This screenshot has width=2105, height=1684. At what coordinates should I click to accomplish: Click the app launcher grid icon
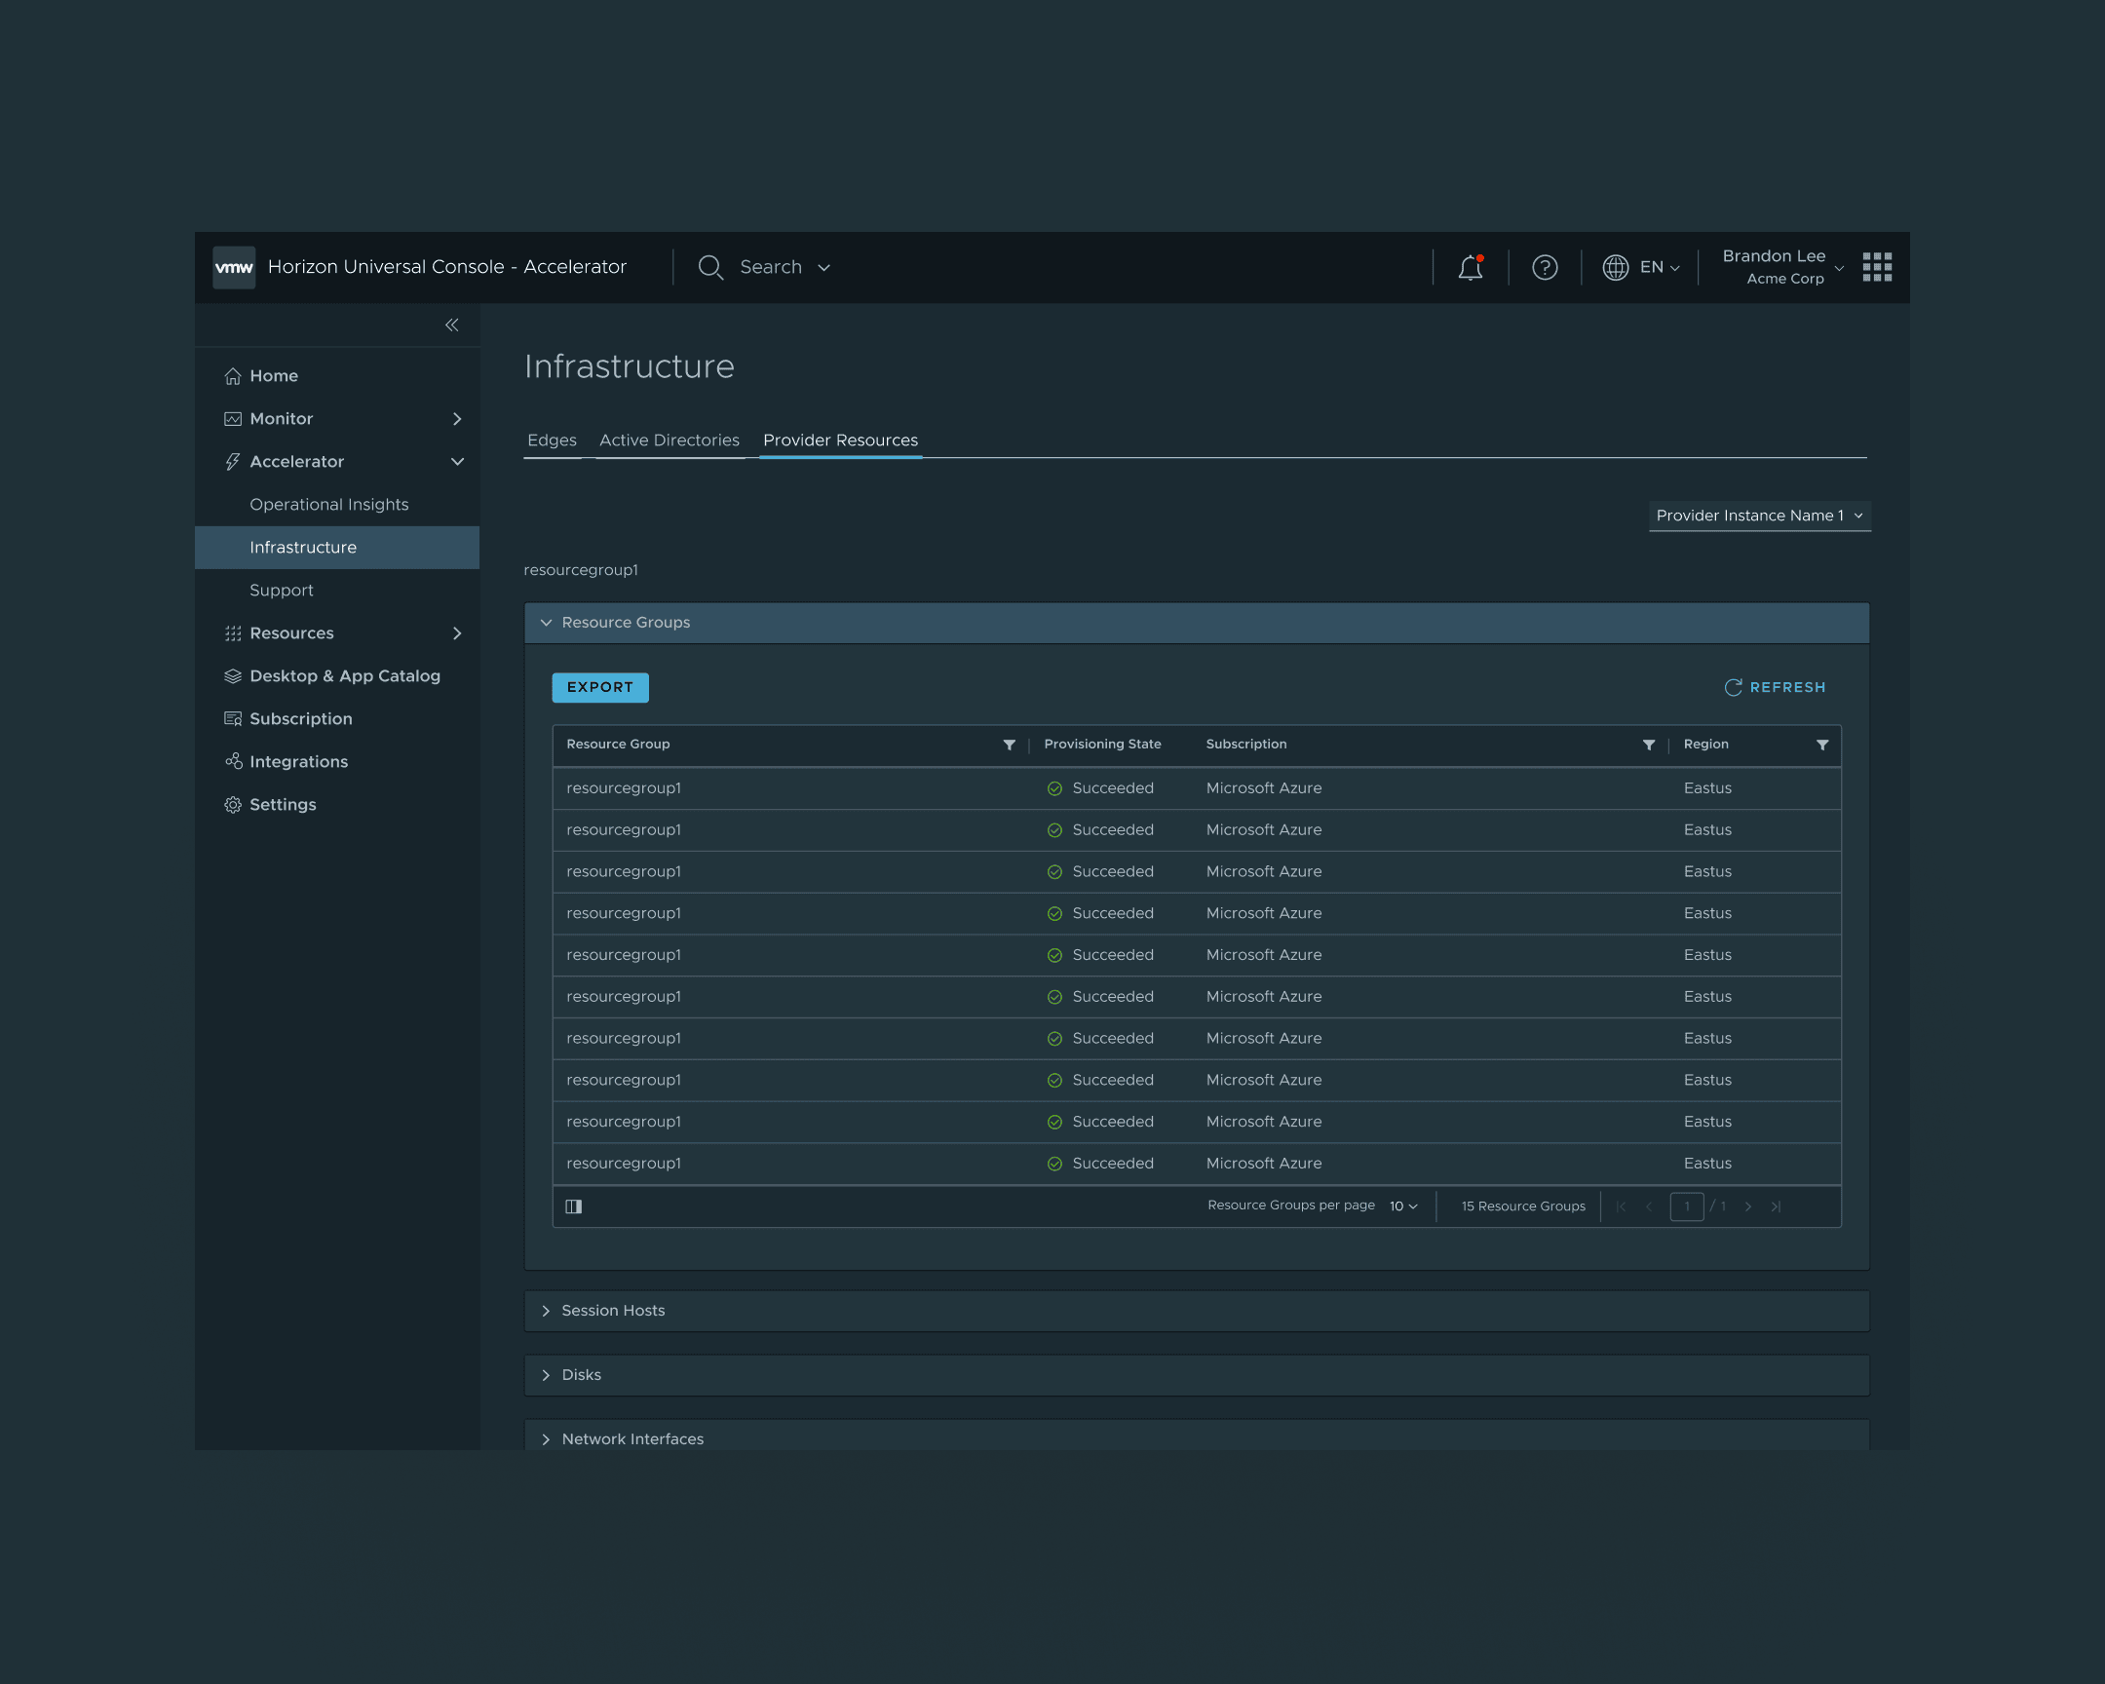[1877, 266]
